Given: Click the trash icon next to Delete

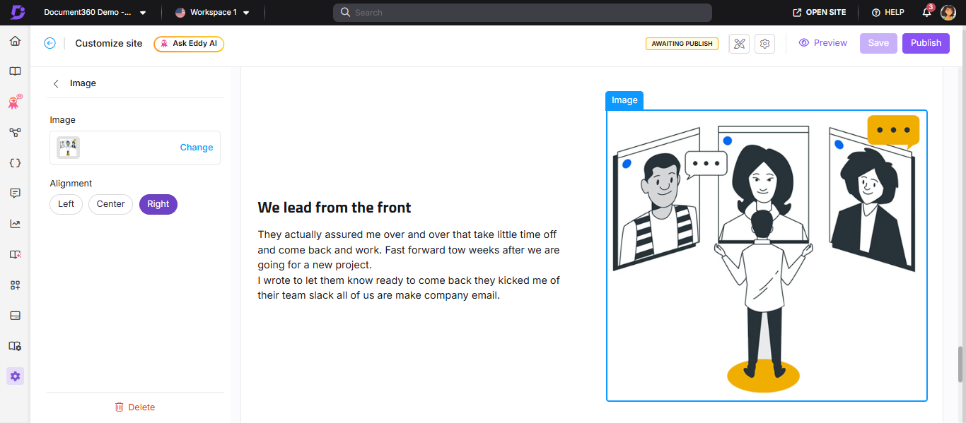Looking at the screenshot, I should pos(120,407).
